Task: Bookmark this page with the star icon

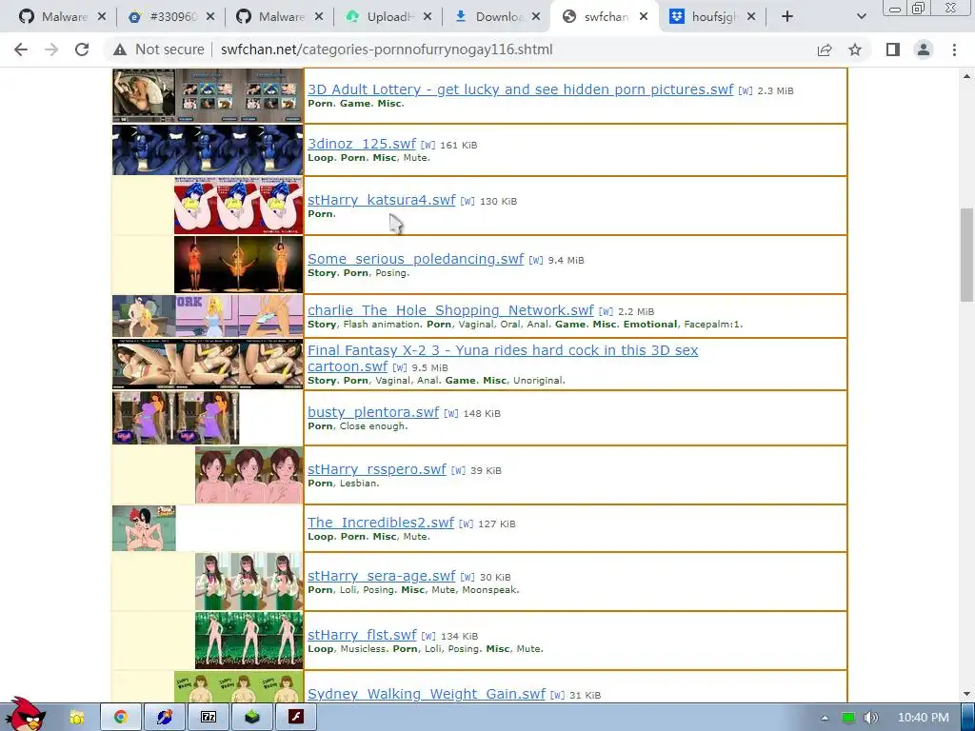Action: coord(855,49)
